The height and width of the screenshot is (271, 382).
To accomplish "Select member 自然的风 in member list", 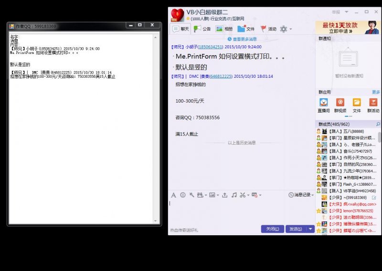I will click(x=347, y=164).
